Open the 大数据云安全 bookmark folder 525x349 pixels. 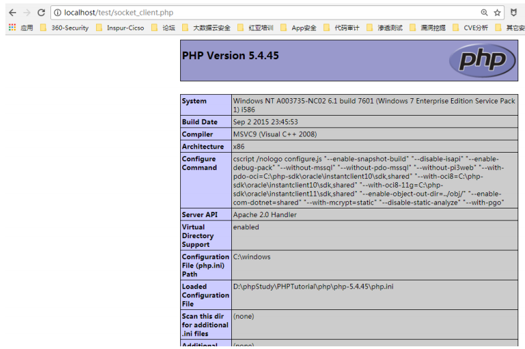(206, 28)
